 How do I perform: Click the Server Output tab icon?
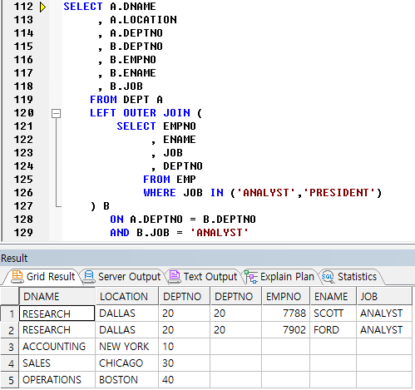89,277
